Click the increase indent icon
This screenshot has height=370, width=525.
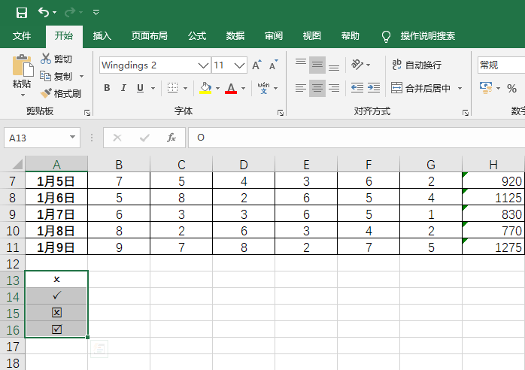tap(373, 88)
